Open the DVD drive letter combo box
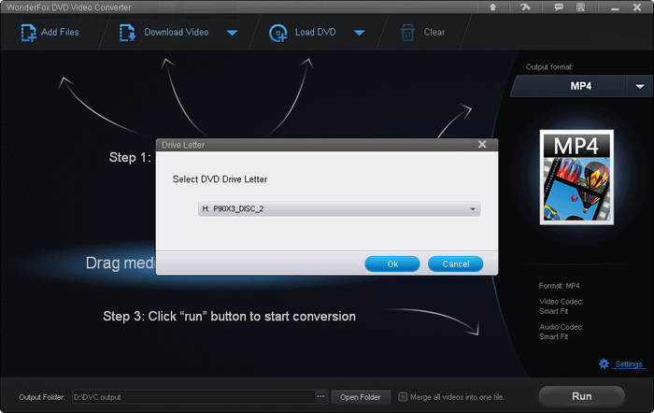Viewport: 654px width, 413px height. tap(339, 208)
